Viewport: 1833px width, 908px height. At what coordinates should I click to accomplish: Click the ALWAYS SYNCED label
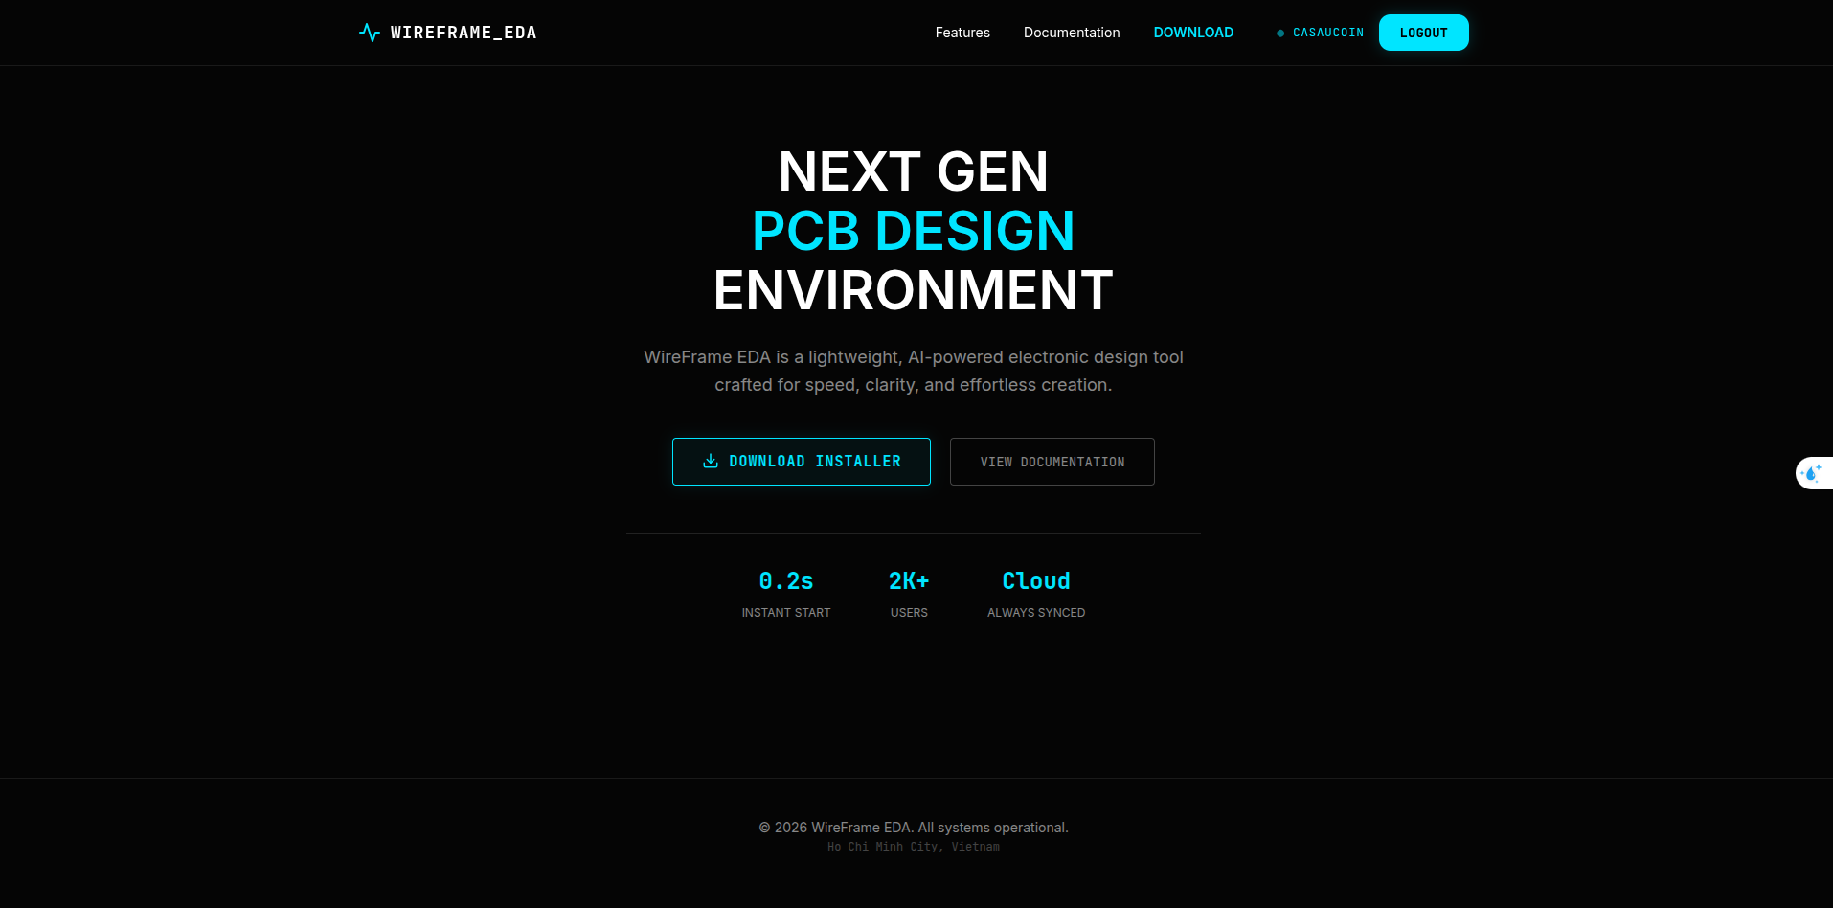[1036, 613]
